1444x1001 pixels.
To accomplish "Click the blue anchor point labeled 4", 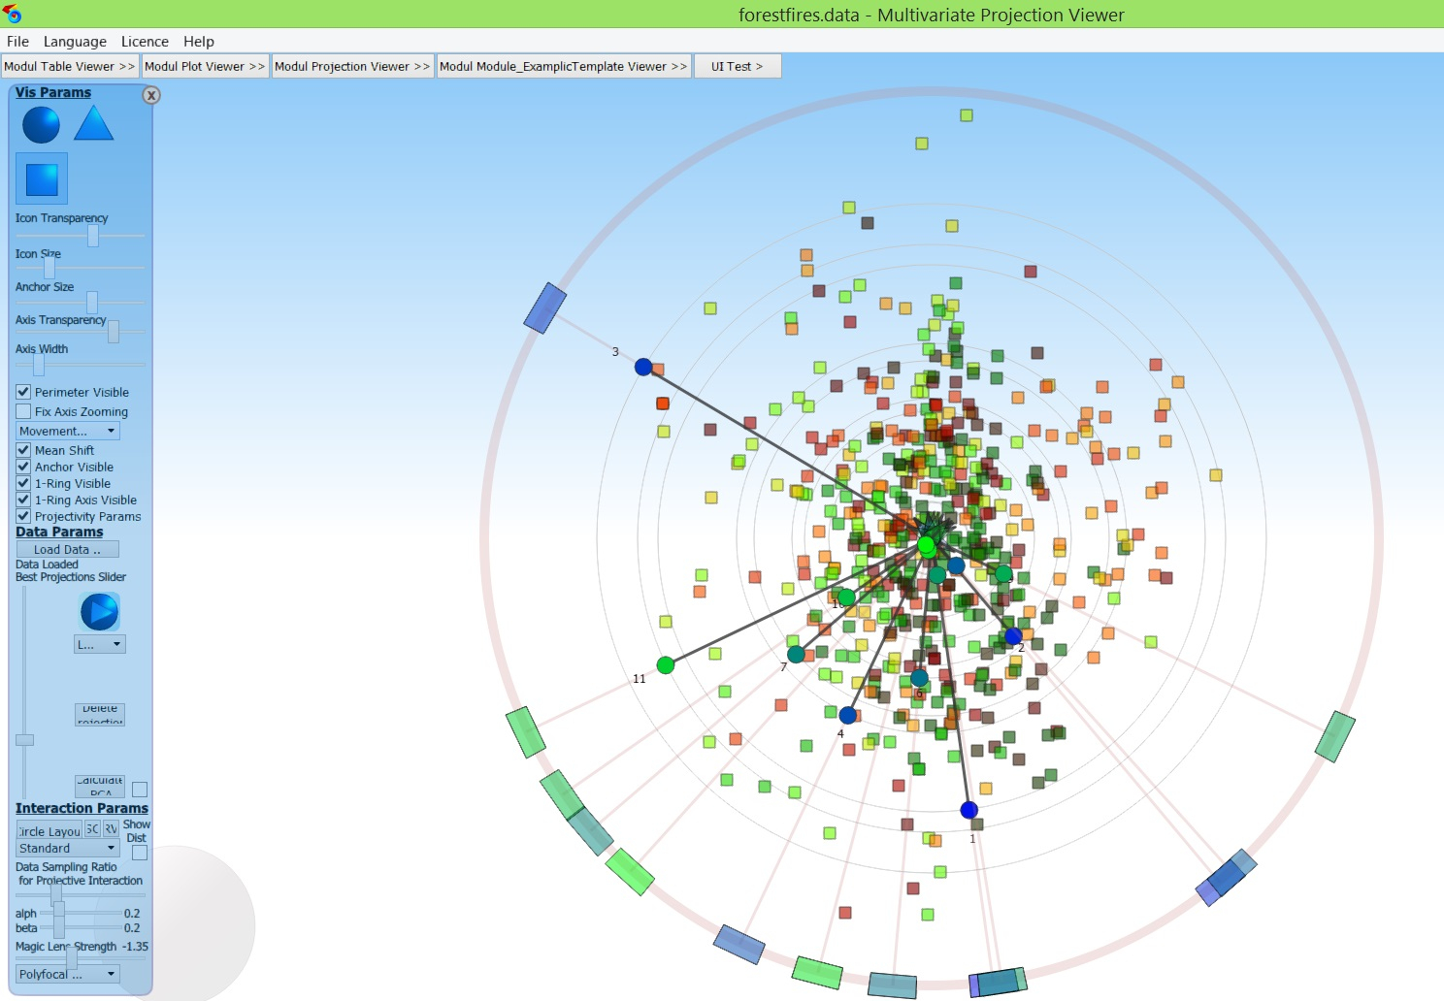I will point(848,715).
